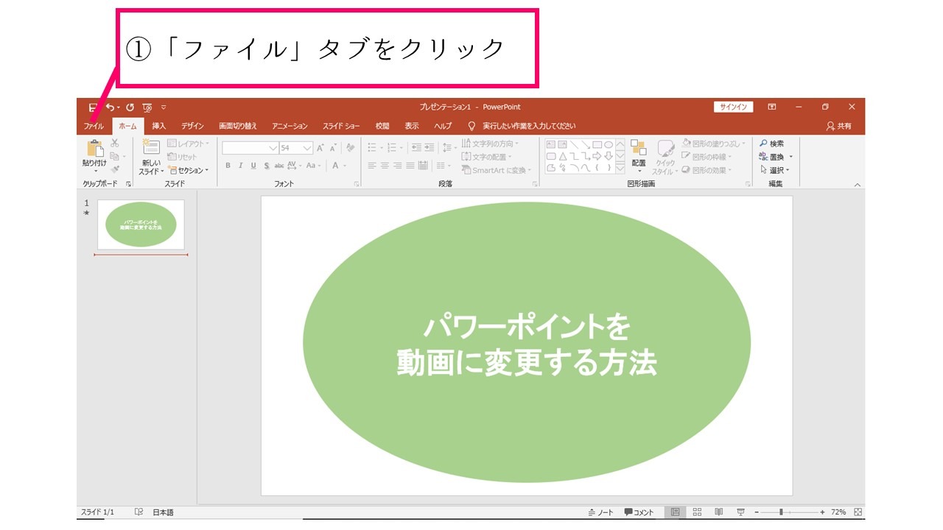Open Line Spacing dropdown
Viewport: 943px width, 530px height.
[449, 147]
